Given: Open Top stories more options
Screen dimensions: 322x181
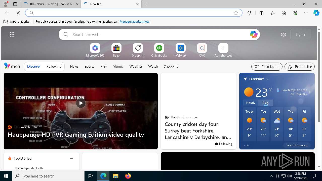Looking at the screenshot, I should click(72, 158).
